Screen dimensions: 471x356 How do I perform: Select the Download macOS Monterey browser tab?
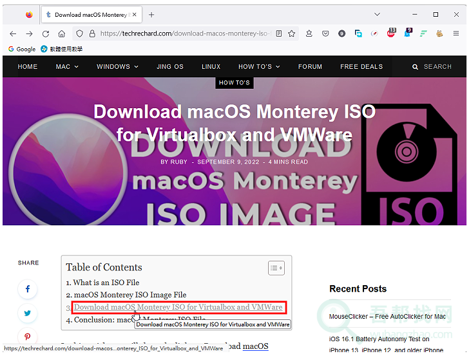90,15
